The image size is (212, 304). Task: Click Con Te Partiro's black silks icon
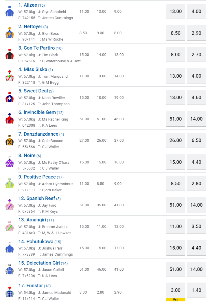click(x=10, y=54)
